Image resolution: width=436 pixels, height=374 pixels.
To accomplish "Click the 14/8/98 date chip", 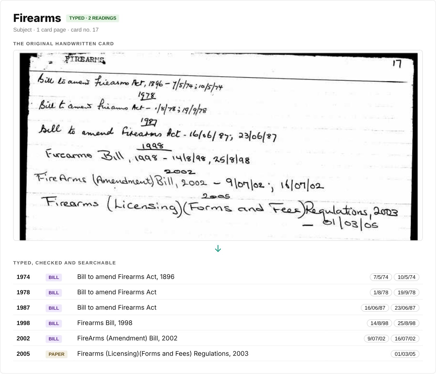I will click(x=379, y=323).
